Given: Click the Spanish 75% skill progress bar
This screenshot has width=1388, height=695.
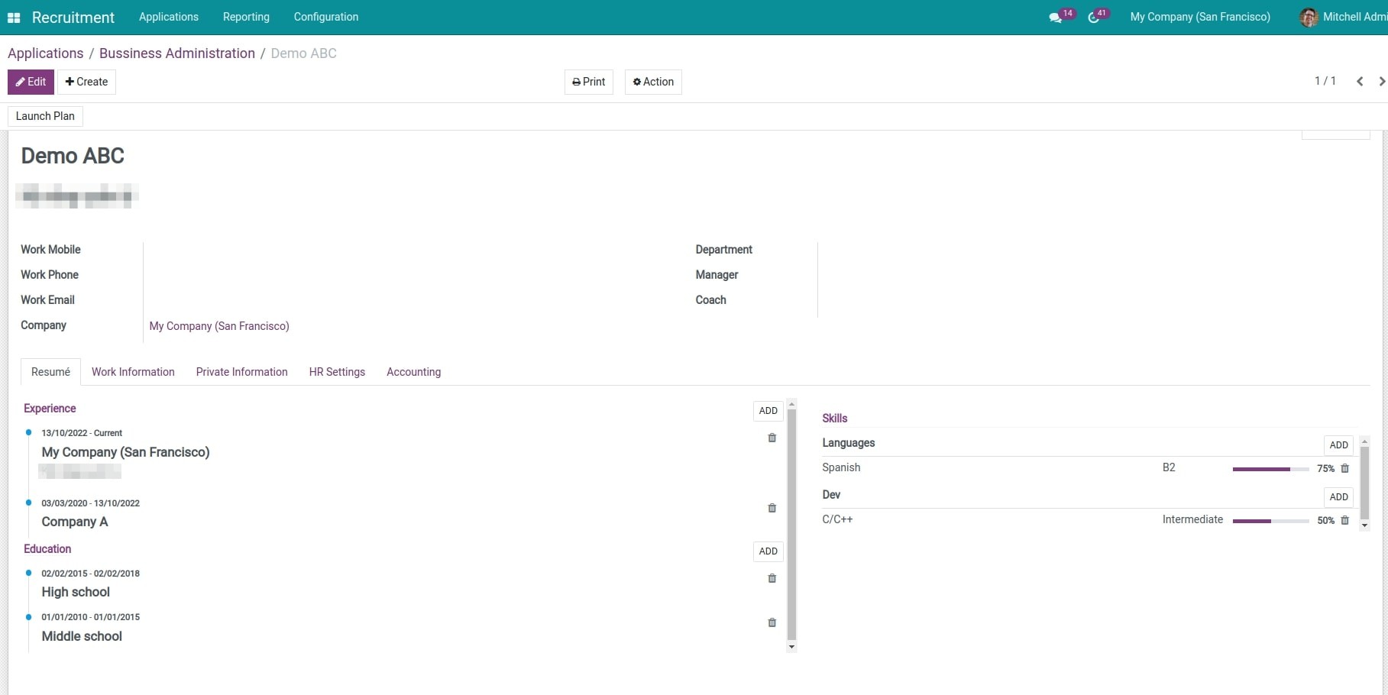Looking at the screenshot, I should (x=1270, y=469).
